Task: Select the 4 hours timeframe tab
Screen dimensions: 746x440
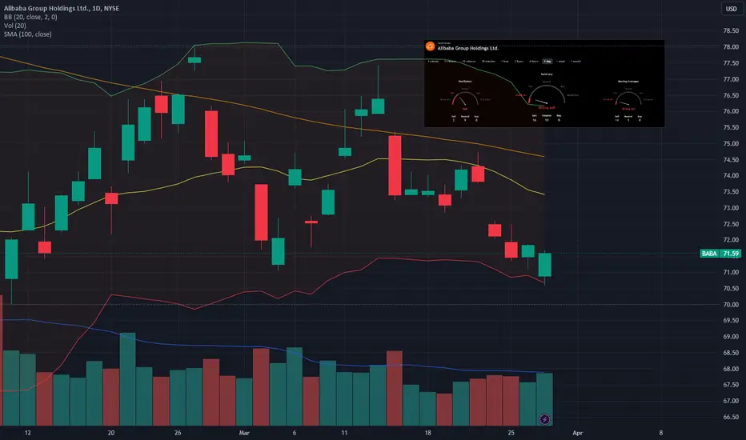Action: coord(534,62)
